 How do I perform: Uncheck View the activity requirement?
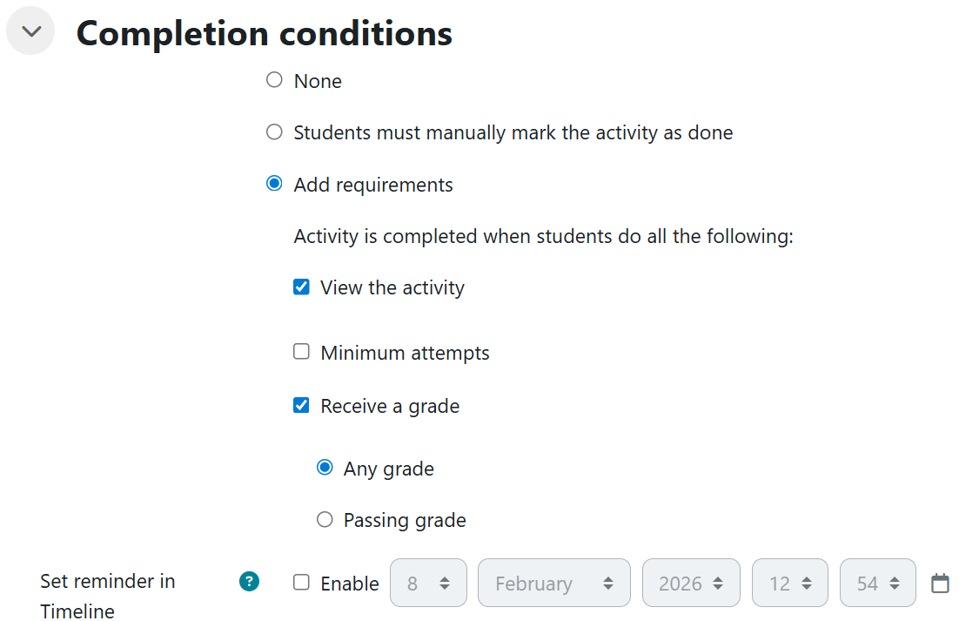click(x=301, y=287)
